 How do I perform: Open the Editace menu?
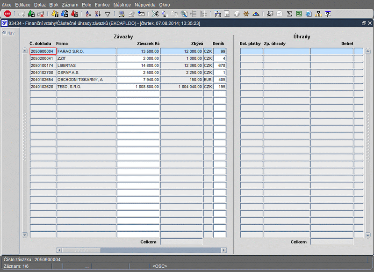(x=22, y=5)
